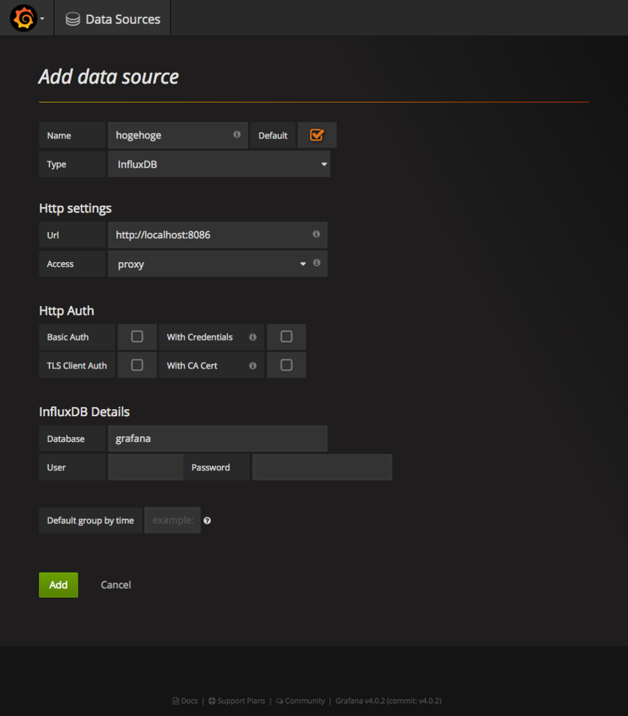Focus the Default group by time field

tap(173, 520)
